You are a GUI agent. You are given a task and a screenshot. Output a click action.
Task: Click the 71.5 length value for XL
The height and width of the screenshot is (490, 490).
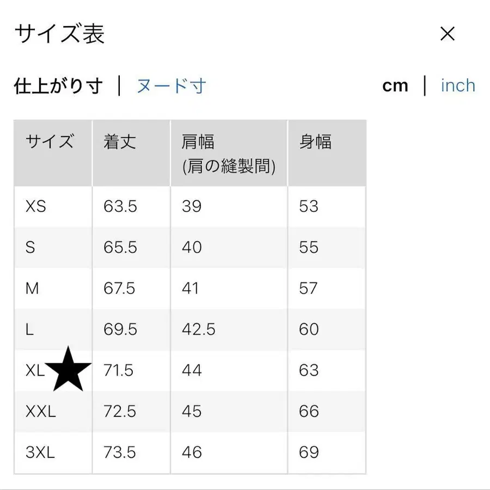(119, 370)
